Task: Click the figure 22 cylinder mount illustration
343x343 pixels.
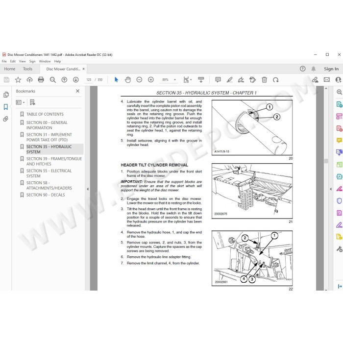Action: (x=252, y=258)
